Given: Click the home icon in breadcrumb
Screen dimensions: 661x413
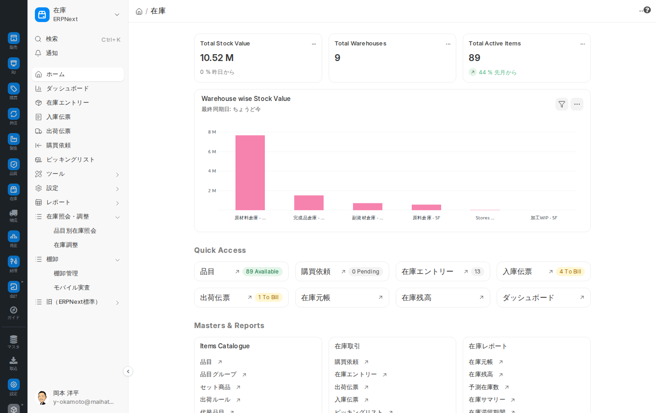Looking at the screenshot, I should tap(139, 11).
